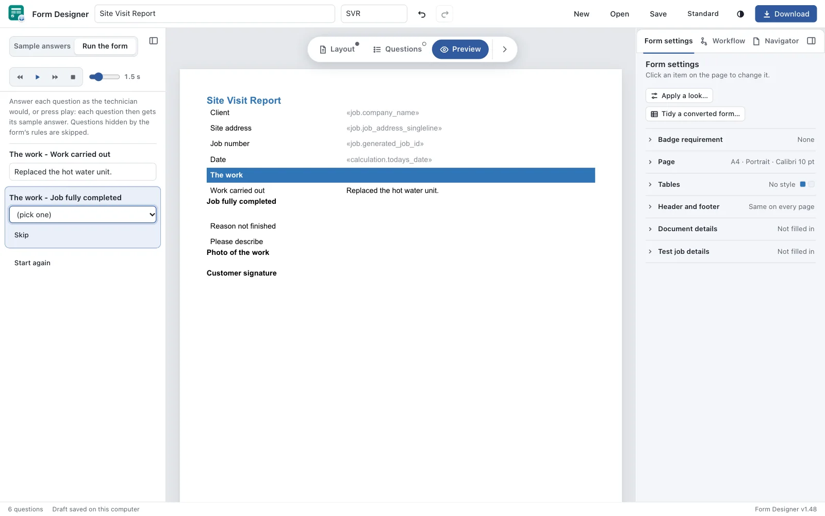The height and width of the screenshot is (516, 825).
Task: Undo the last change
Action: [x=422, y=14]
